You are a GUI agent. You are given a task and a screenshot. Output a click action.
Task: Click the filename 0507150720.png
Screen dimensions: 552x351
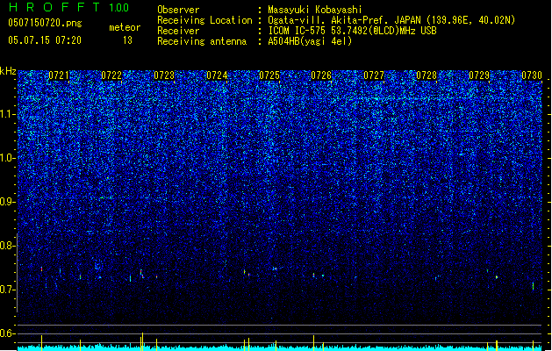[x=45, y=23]
